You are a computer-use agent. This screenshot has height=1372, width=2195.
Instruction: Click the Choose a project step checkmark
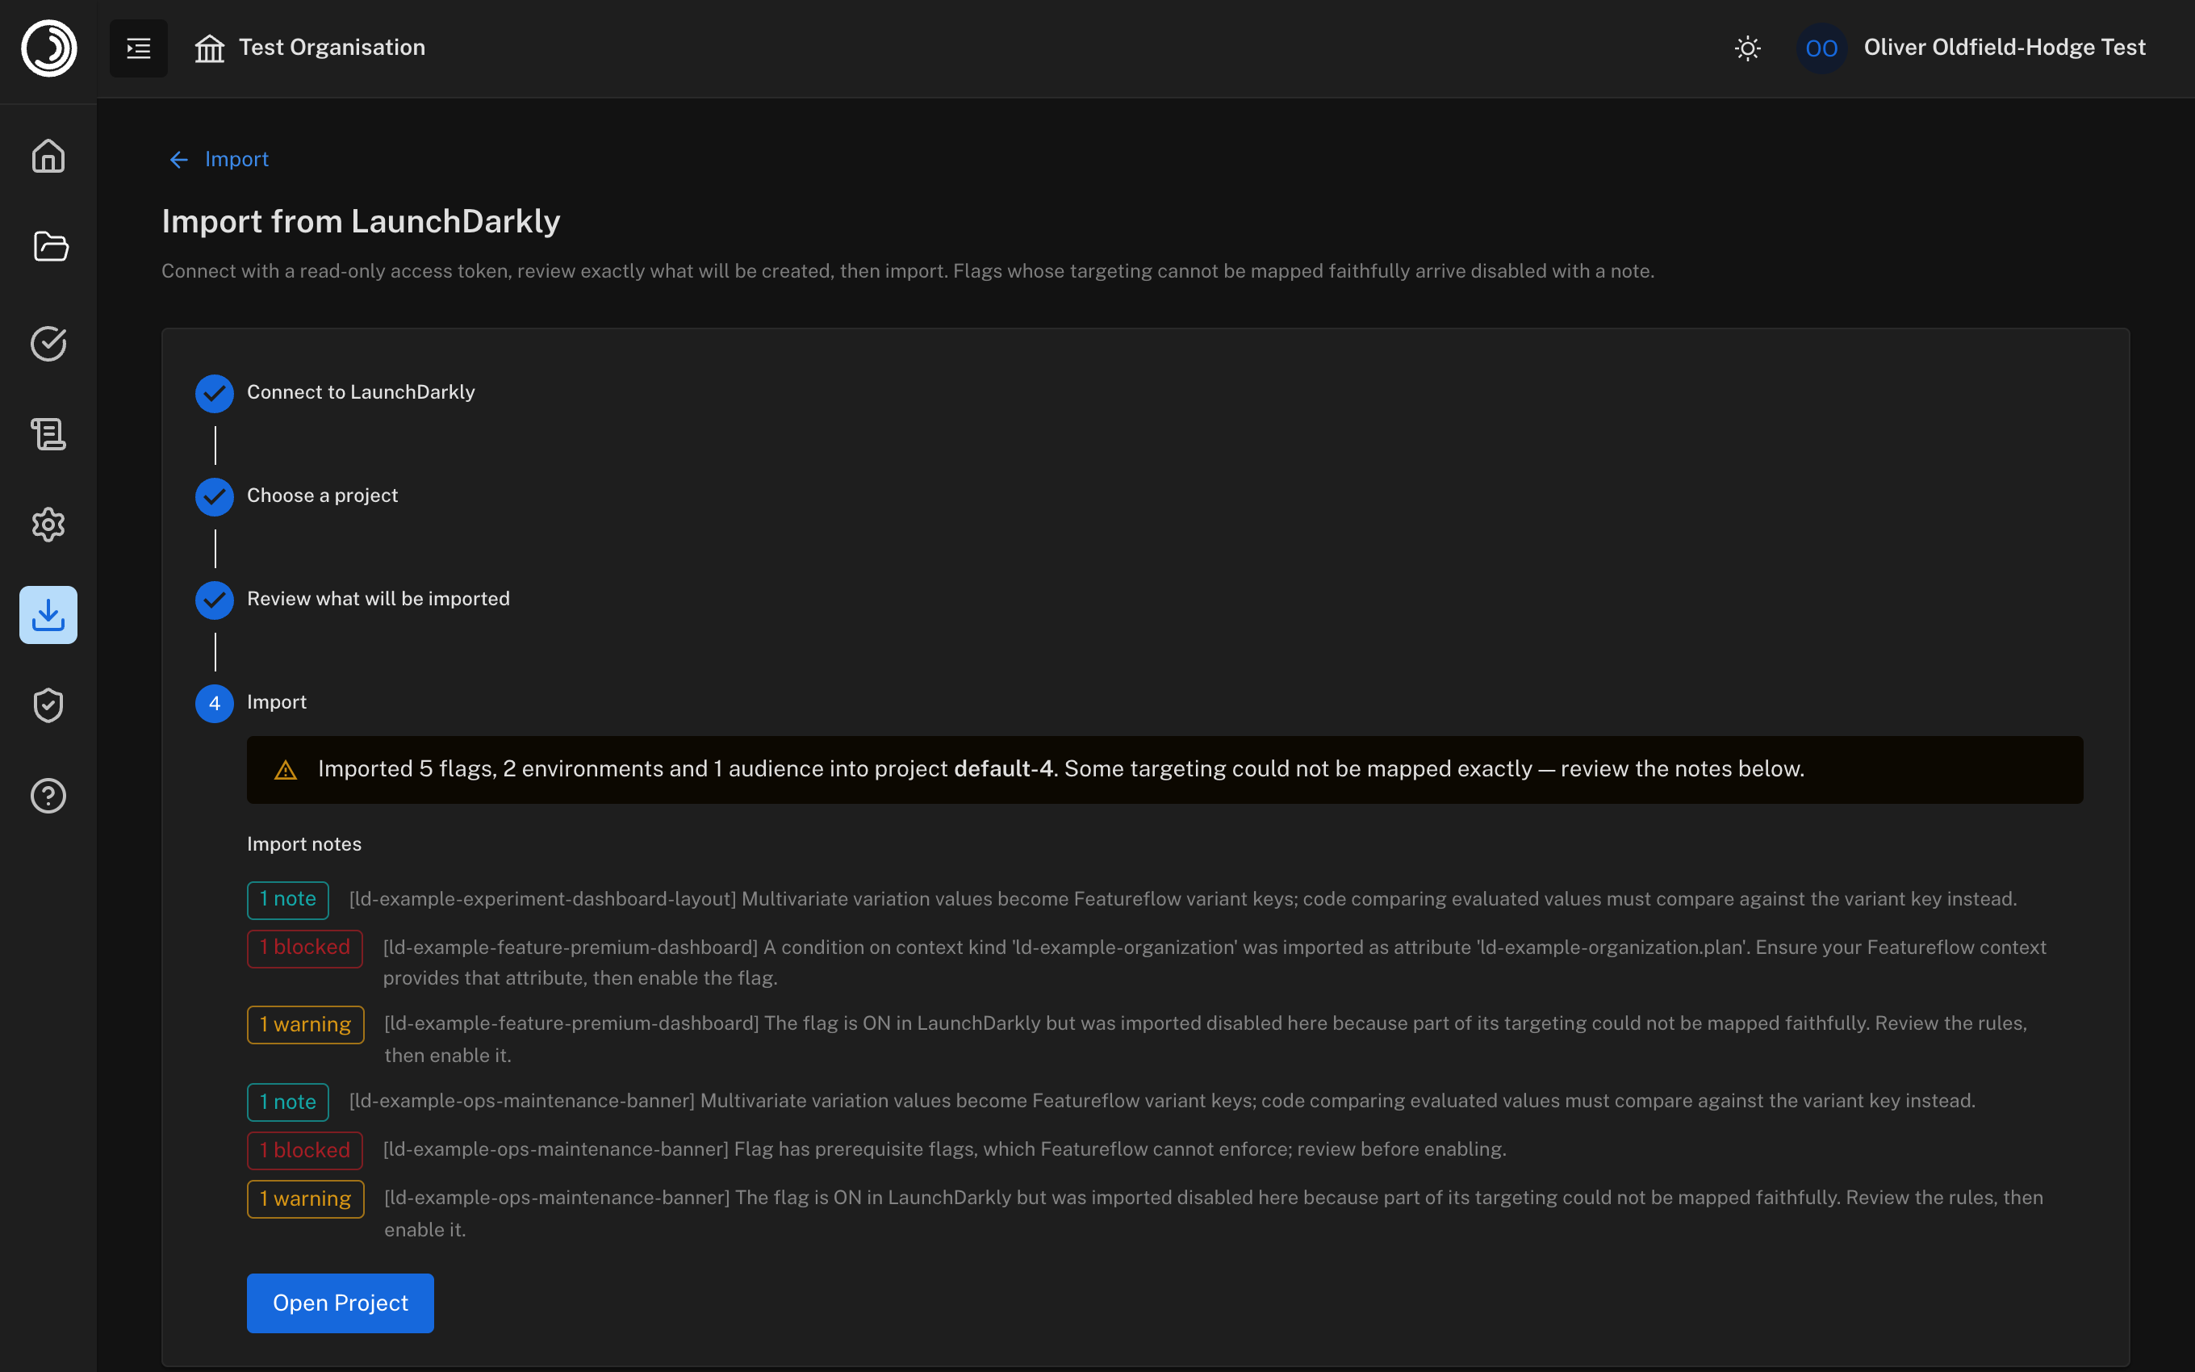pyautogui.click(x=215, y=496)
